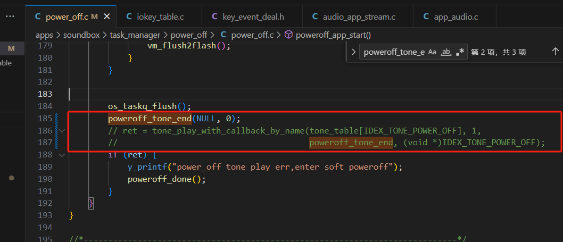Click the task_manager breadcrumb segment

(135, 35)
